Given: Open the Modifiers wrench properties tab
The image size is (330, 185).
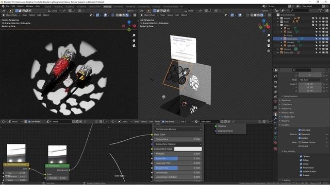Looking at the screenshot, I should pos(275,119).
